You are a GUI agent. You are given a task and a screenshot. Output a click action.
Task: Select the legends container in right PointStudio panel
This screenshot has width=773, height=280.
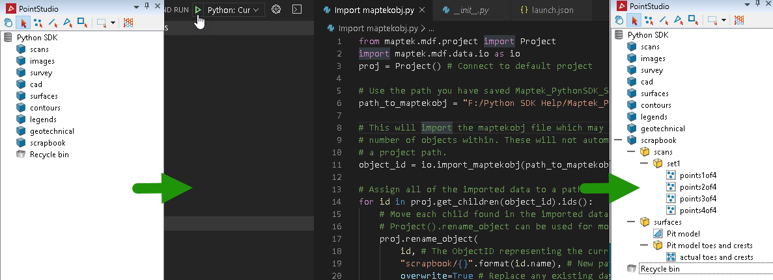click(x=654, y=117)
